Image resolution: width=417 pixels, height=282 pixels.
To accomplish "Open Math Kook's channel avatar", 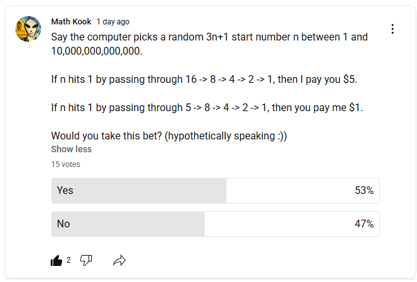I will pyautogui.click(x=29, y=29).
